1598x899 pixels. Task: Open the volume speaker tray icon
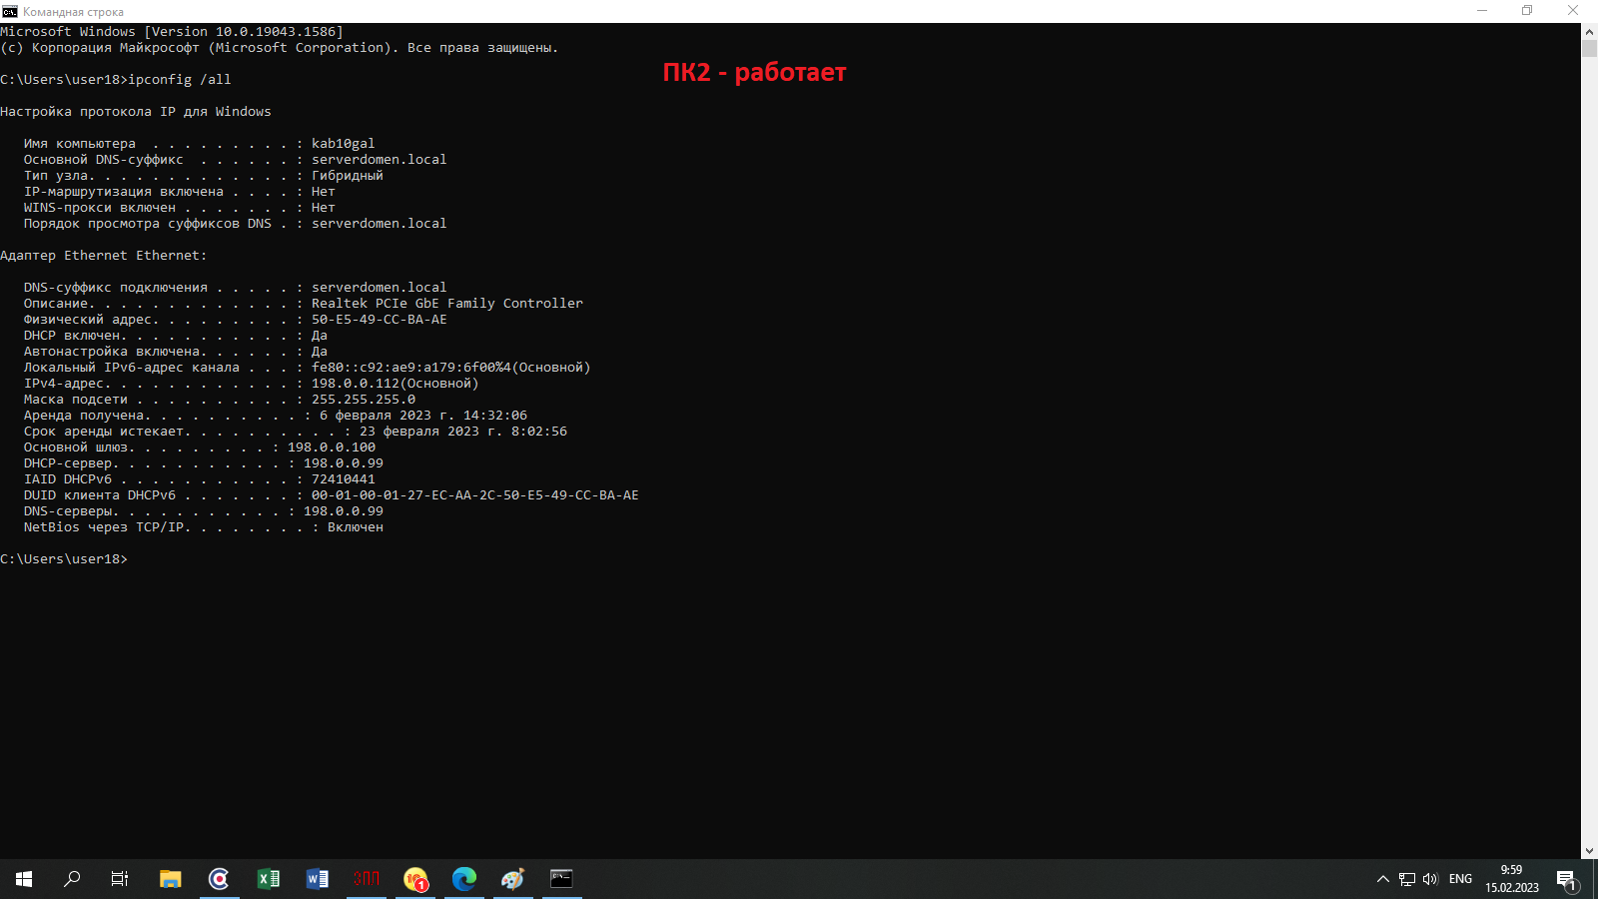click(1430, 879)
